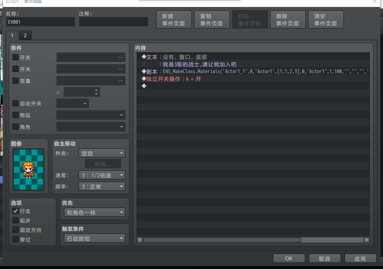Decrease the variable threshold with down arrow

96,94
